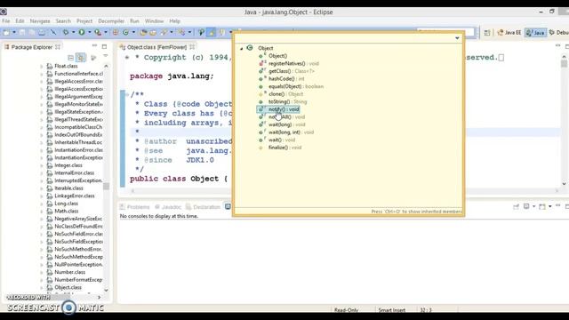Image resolution: width=569 pixels, height=320 pixels.
Task: Select Object.class in Package Explorer
Action: tap(68, 287)
